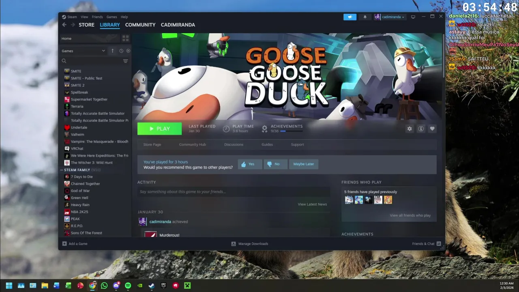The height and width of the screenshot is (292, 519).
Task: Click the Add a Game plus icon
Action: [64, 244]
